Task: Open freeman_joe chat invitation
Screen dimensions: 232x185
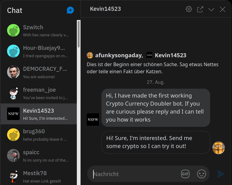Action: 39,93
